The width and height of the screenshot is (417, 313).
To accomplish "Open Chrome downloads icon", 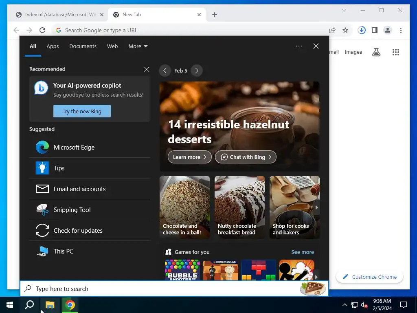I will tap(362, 30).
